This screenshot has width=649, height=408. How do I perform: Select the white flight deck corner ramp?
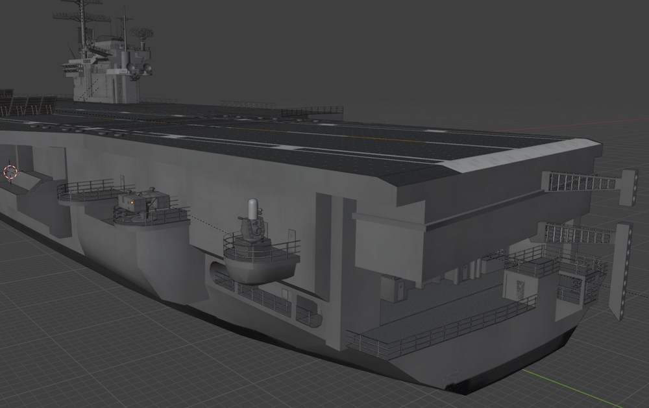pyautogui.click(x=522, y=157)
